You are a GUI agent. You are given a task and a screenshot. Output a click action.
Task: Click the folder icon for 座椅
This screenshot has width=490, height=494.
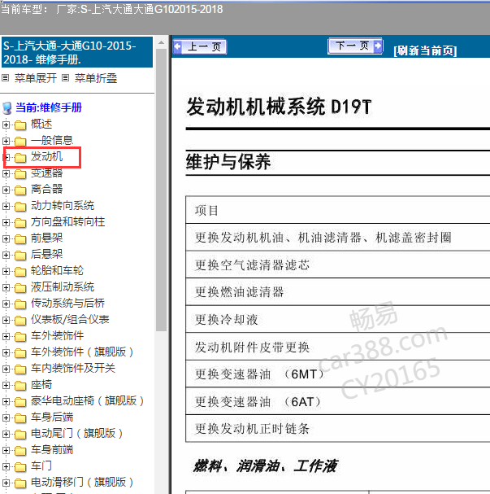[20, 386]
